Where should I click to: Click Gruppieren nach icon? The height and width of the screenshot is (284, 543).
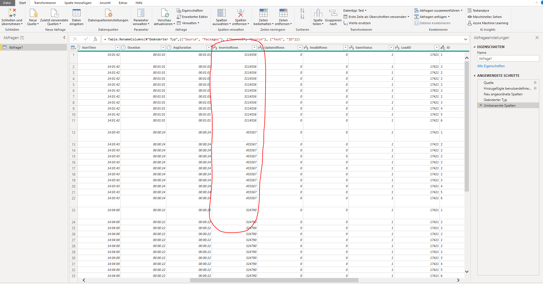[333, 13]
